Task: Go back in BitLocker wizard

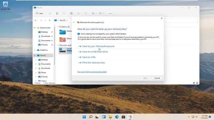Action: pyautogui.click(x=74, y=22)
